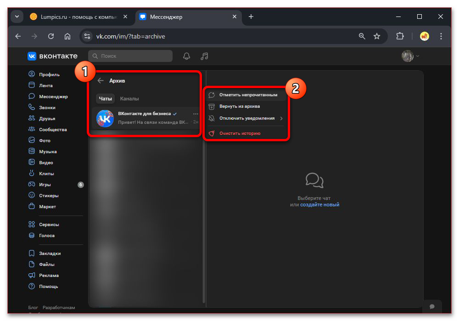
Task: View site information icon in address bar
Action: click(x=87, y=36)
